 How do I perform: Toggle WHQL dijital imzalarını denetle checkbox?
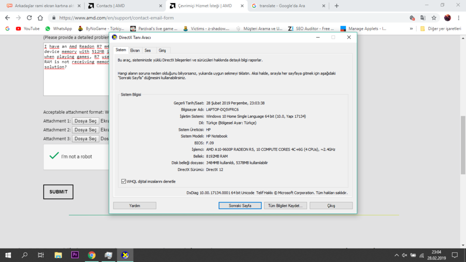(x=124, y=181)
